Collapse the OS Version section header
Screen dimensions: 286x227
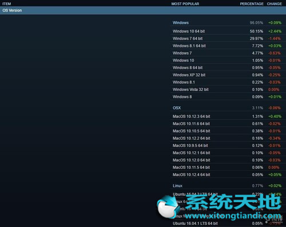[143, 10]
